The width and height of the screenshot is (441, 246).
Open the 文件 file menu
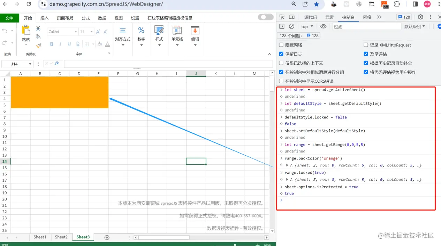click(9, 18)
